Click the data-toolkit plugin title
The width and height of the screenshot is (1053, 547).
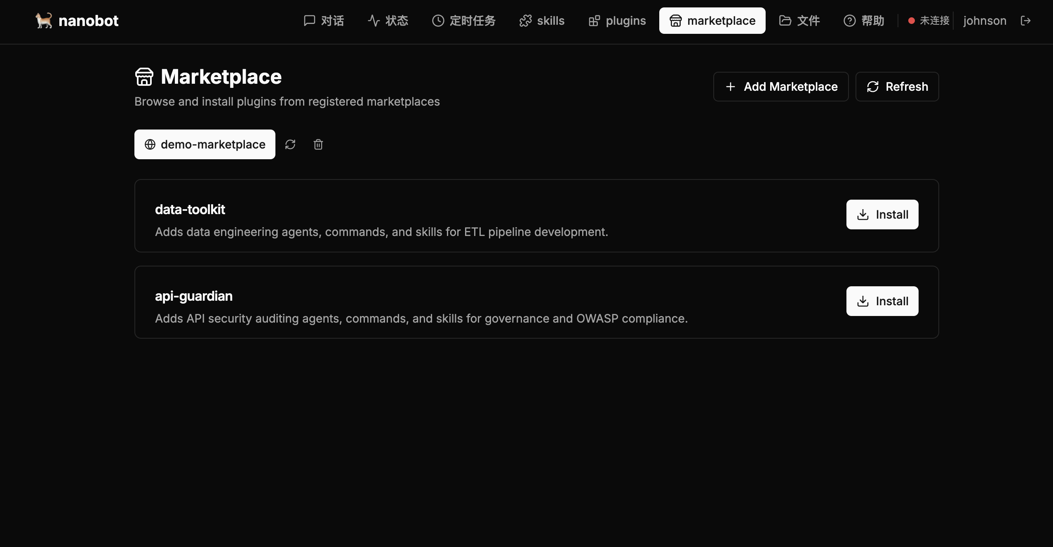[x=190, y=210]
